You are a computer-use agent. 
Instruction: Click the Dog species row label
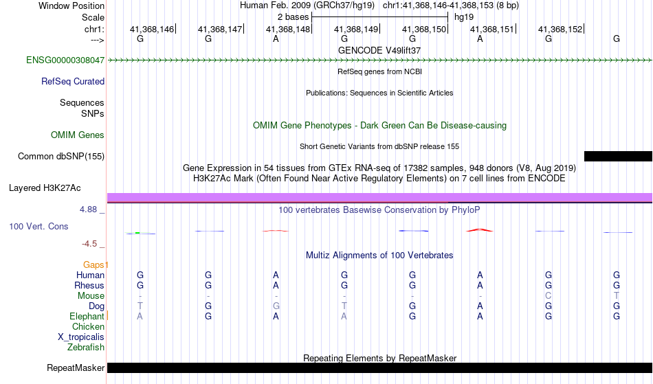[x=96, y=306]
